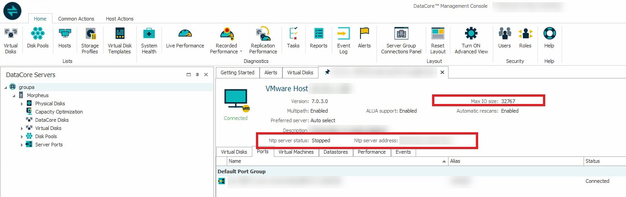
Task: Close the pinned VMware host tab
Action: click(442, 73)
